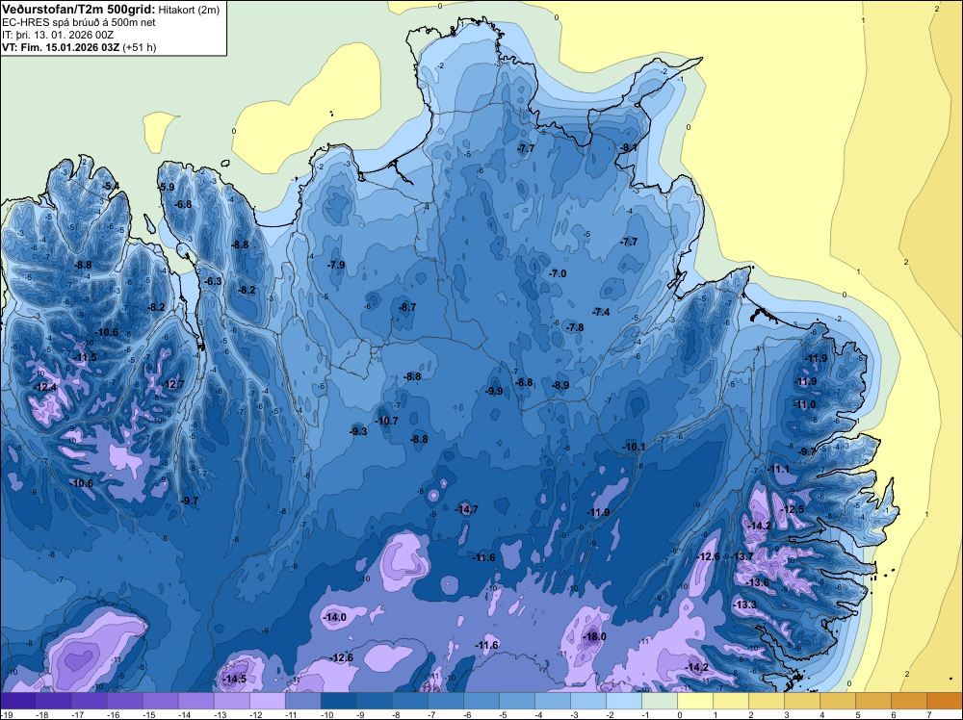Select the 'Hitakort (2m)' header text
This screenshot has height=720, width=963.
[x=189, y=10]
